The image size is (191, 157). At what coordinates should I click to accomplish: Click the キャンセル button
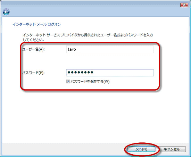point(172,149)
